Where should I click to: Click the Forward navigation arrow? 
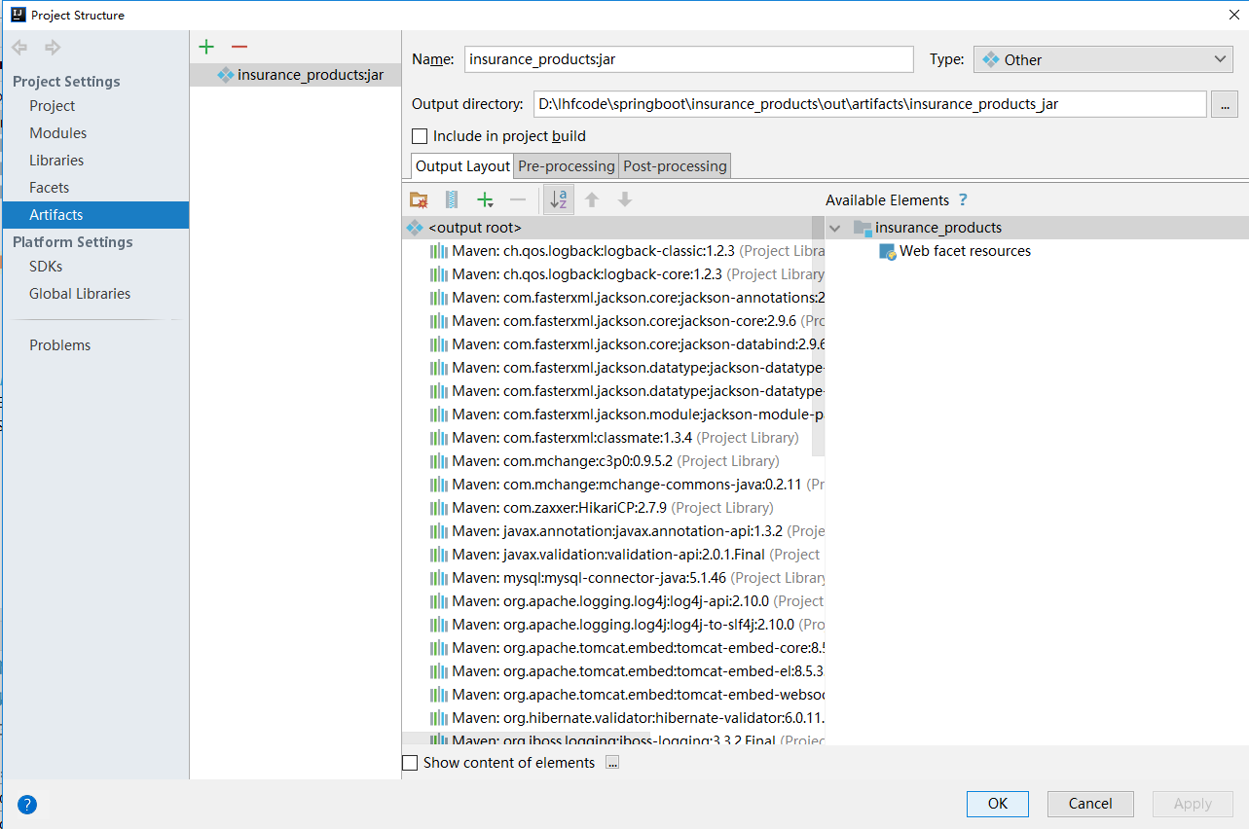pos(53,48)
